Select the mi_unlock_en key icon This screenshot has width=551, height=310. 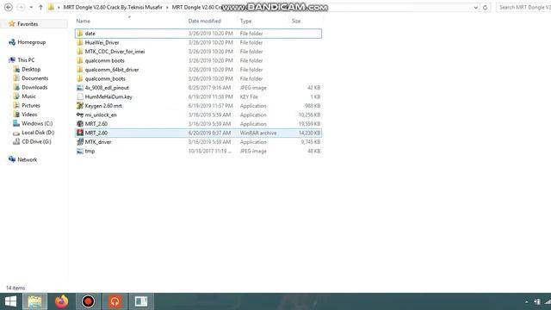pyautogui.click(x=80, y=115)
